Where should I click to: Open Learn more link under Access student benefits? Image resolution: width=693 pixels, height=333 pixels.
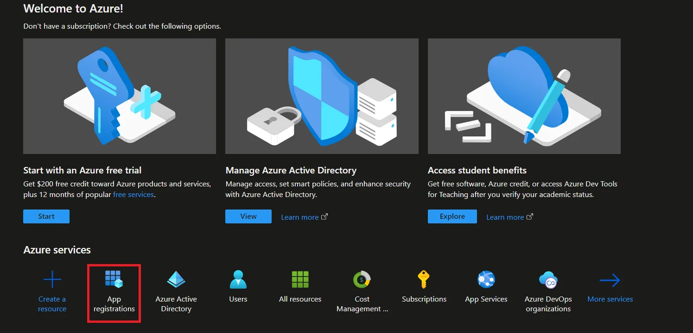point(505,217)
